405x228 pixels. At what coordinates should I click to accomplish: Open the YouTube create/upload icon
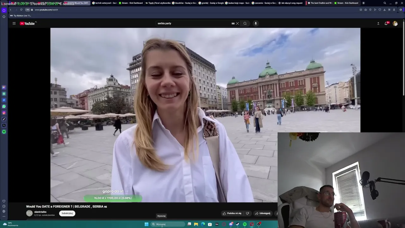pyautogui.click(x=378, y=23)
